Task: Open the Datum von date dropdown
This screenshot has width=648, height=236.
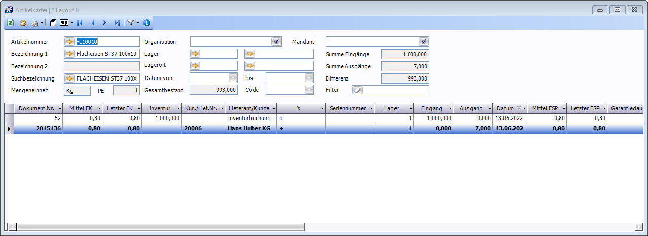Action: pos(233,78)
